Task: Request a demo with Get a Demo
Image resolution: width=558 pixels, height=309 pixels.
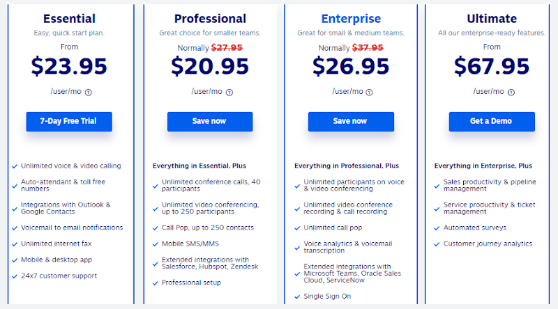Action: point(492,122)
